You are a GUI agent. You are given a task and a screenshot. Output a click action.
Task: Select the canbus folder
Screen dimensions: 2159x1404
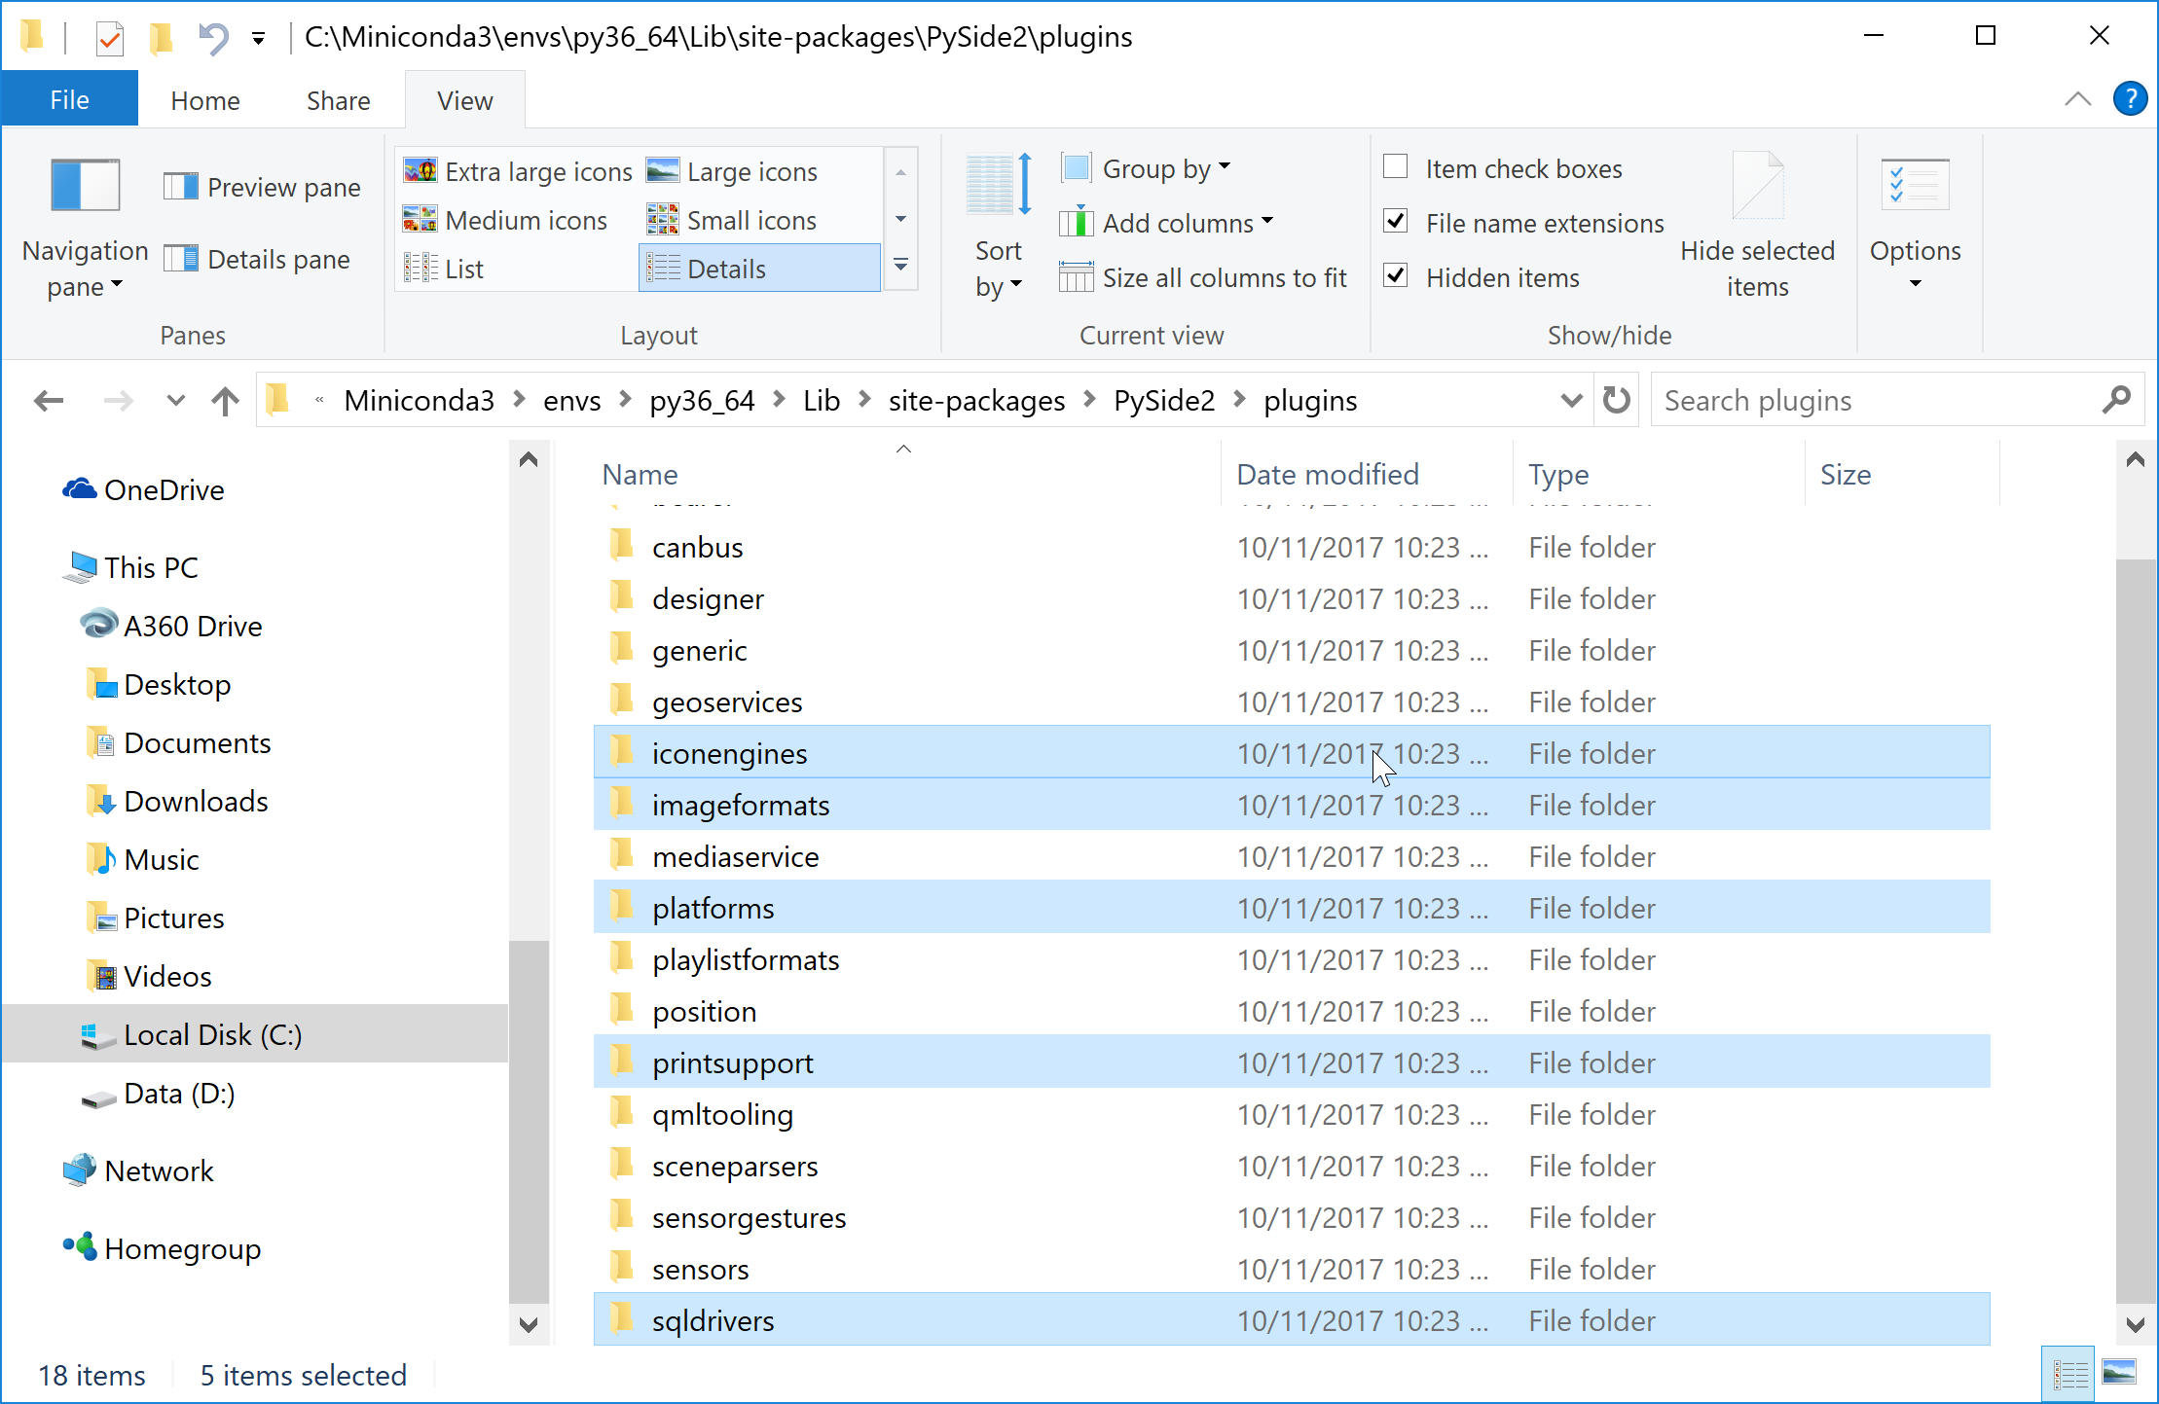[x=1292, y=547]
